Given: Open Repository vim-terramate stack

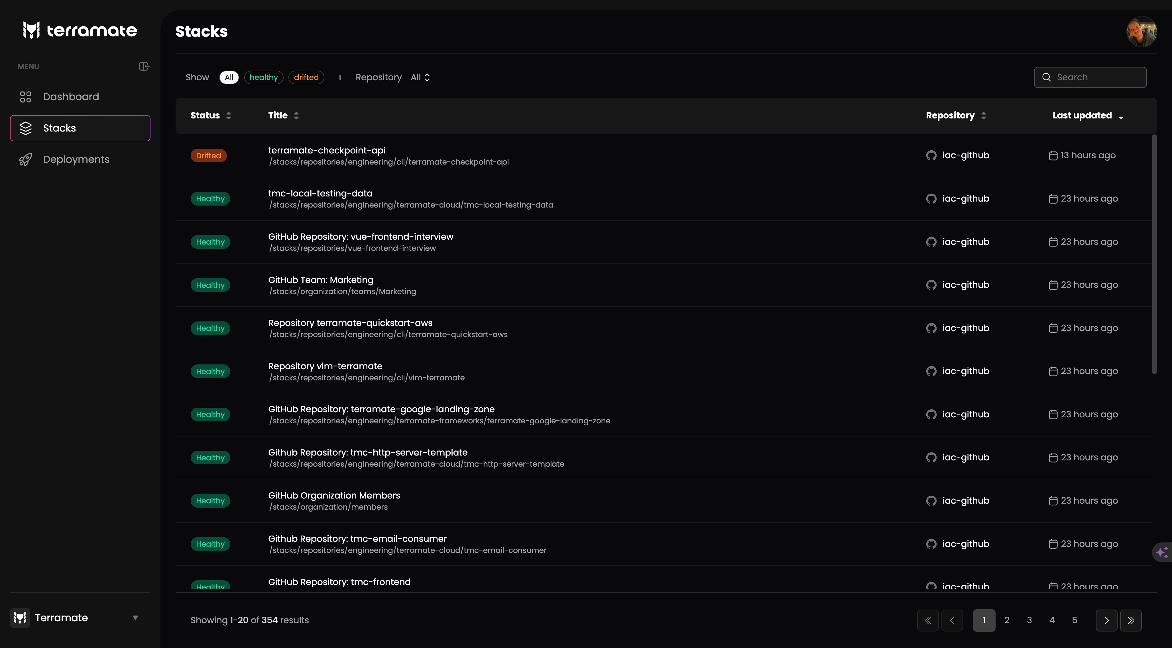Looking at the screenshot, I should point(325,366).
